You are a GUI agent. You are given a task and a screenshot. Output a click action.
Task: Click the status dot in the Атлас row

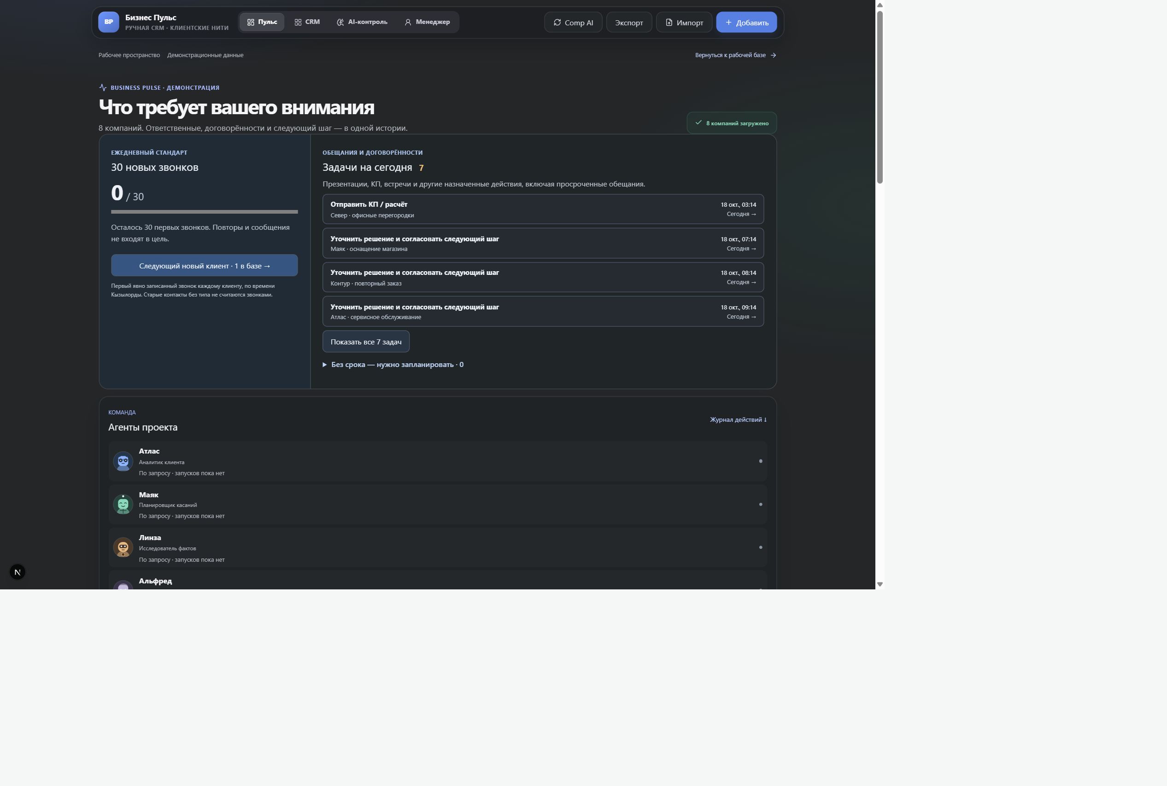tap(761, 461)
